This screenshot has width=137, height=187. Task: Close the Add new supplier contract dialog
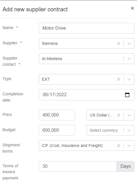coord(132,8)
